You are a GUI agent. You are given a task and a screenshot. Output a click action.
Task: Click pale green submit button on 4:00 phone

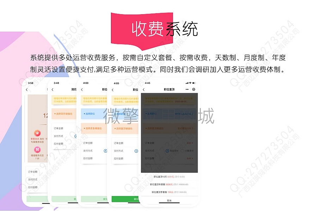point(94,199)
